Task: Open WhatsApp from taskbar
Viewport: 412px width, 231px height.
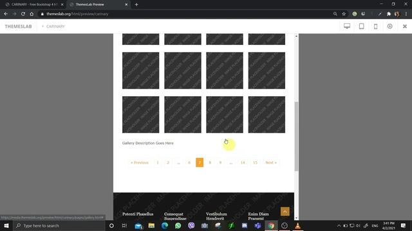Action: [x=178, y=225]
